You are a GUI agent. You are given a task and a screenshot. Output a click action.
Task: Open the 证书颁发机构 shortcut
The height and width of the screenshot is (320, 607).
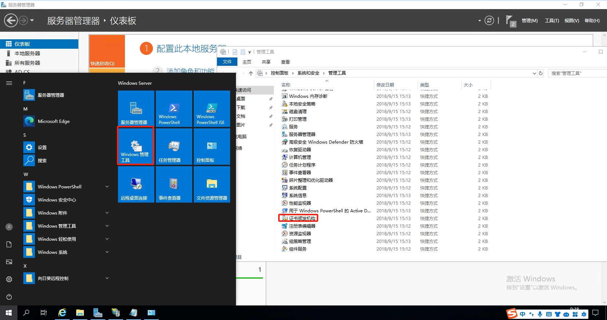302,218
